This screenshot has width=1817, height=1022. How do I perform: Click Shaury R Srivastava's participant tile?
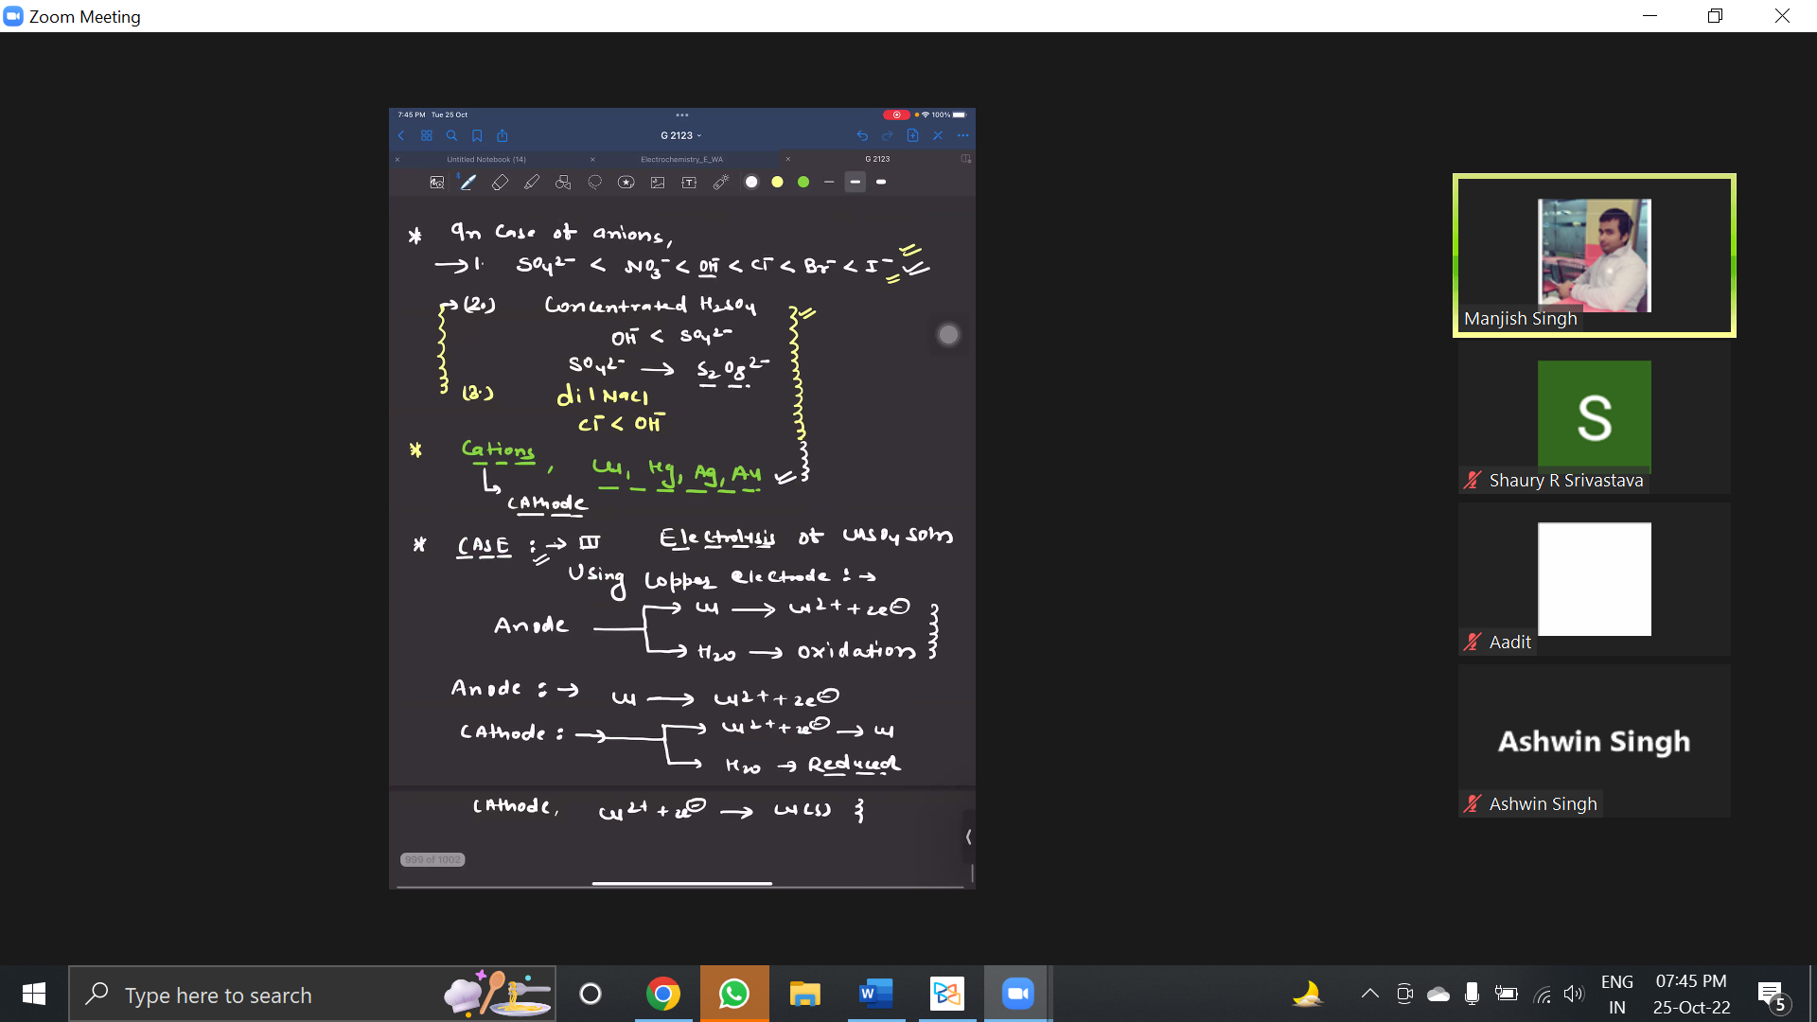pyautogui.click(x=1595, y=417)
